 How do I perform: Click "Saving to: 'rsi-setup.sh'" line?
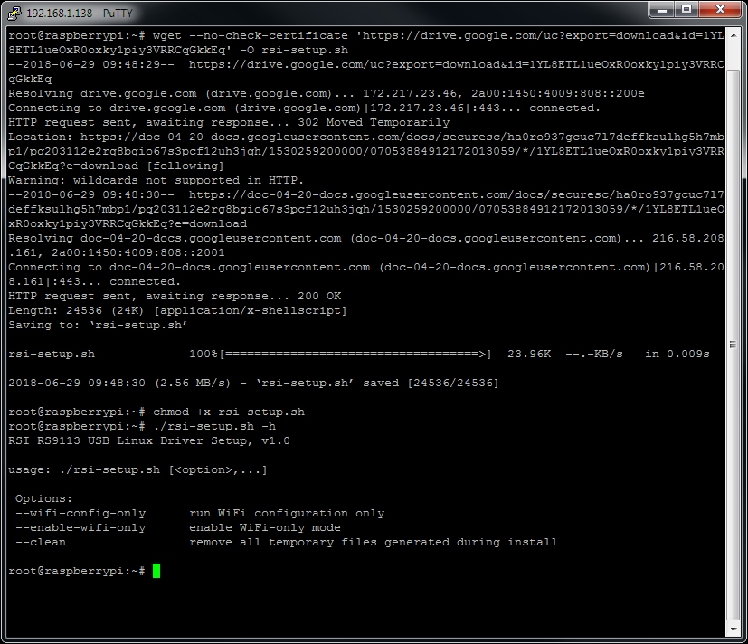(98, 325)
